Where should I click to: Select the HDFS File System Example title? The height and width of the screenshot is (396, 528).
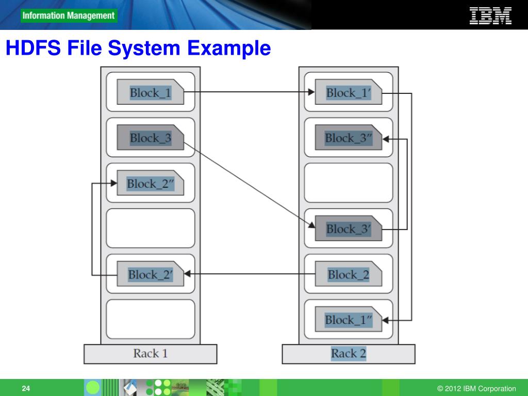[138, 47]
